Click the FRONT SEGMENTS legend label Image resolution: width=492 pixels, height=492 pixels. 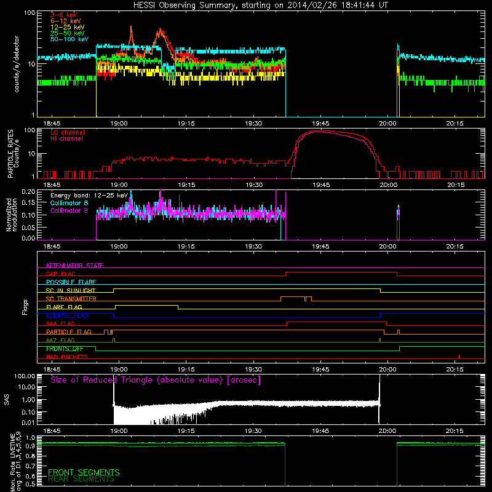(x=84, y=472)
